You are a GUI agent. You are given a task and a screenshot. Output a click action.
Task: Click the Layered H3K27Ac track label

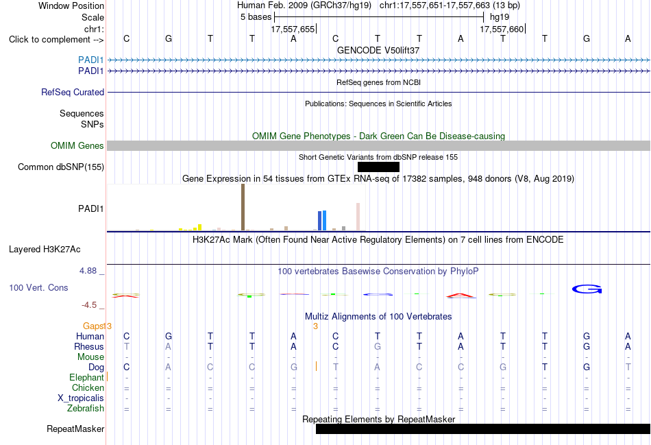pyautogui.click(x=45, y=250)
